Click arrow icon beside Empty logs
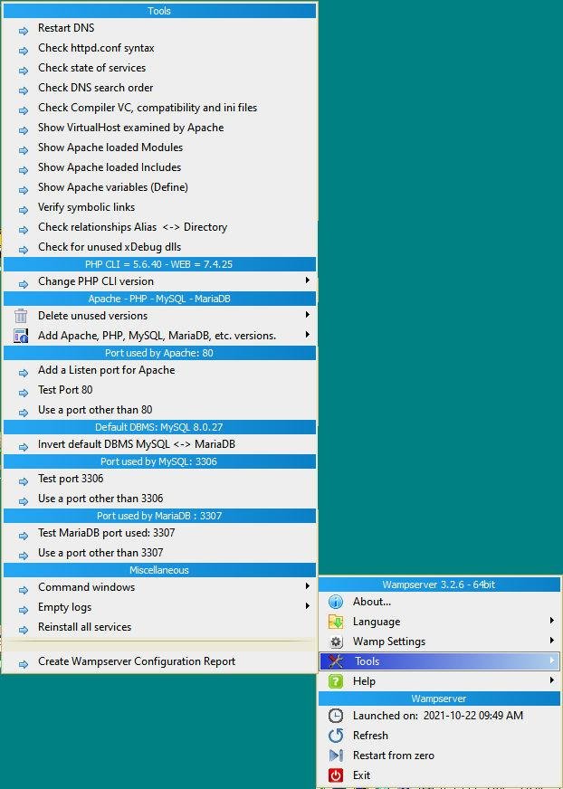The image size is (563, 789). coord(24,610)
